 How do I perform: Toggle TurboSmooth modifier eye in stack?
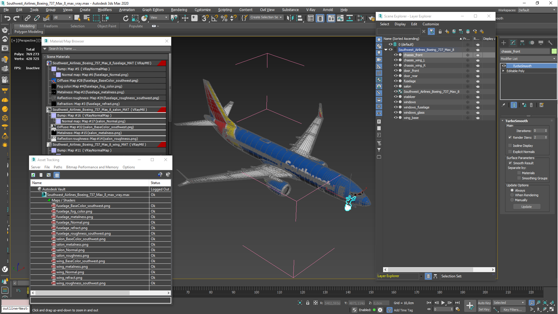(x=504, y=66)
